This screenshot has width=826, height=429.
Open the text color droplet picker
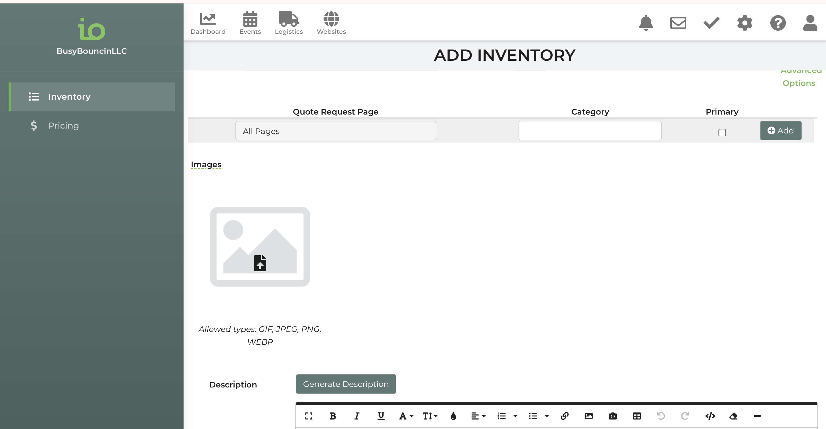(453, 416)
